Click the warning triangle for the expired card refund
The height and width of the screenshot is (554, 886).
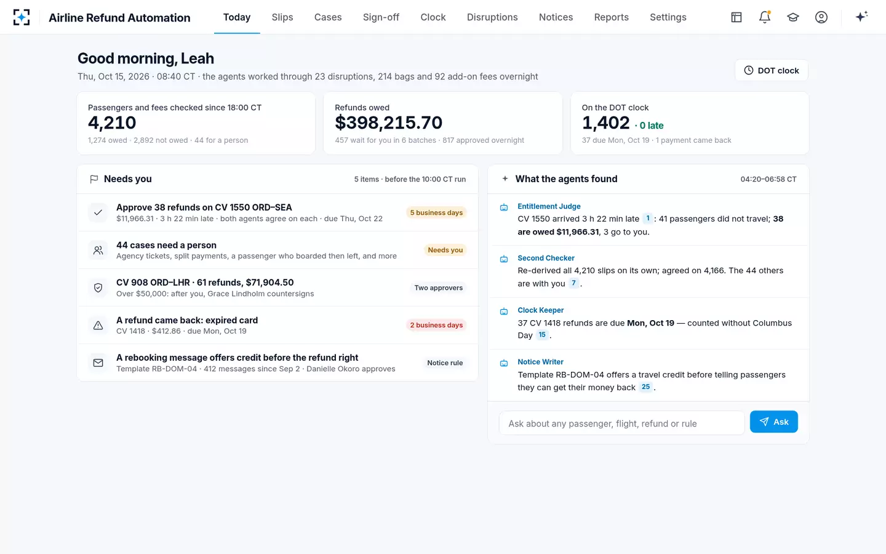click(x=98, y=325)
